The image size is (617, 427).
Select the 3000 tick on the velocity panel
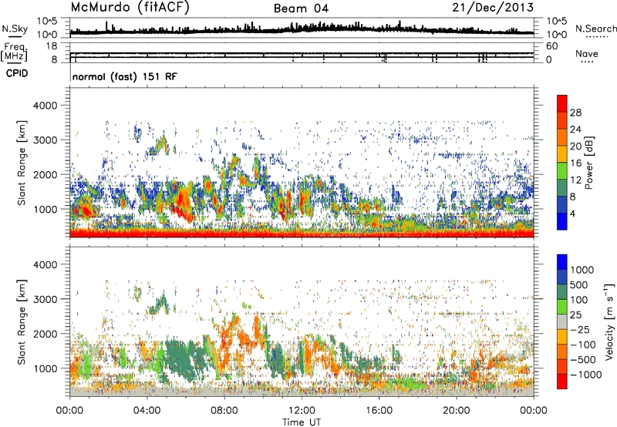coord(45,299)
